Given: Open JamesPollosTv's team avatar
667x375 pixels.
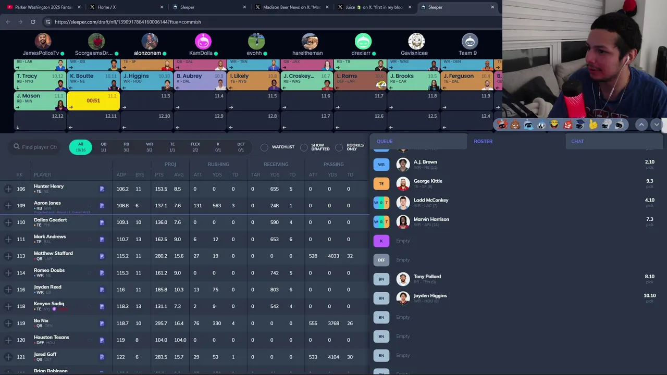Looking at the screenshot, I should [x=43, y=41].
